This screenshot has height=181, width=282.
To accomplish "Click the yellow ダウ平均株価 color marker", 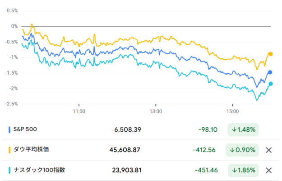I will [10, 150].
